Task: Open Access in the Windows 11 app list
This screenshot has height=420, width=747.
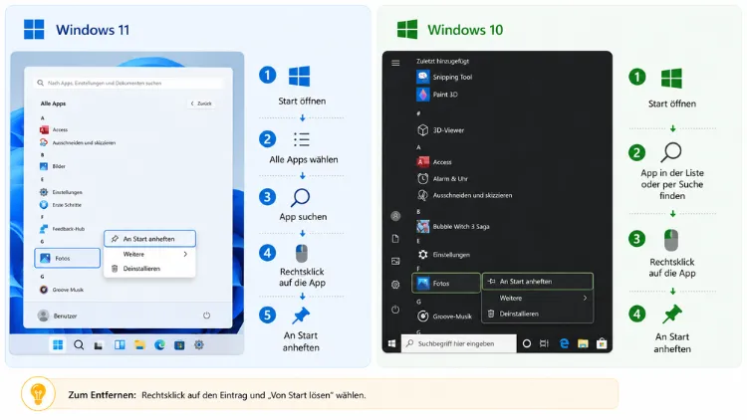Action: pyautogui.click(x=54, y=129)
